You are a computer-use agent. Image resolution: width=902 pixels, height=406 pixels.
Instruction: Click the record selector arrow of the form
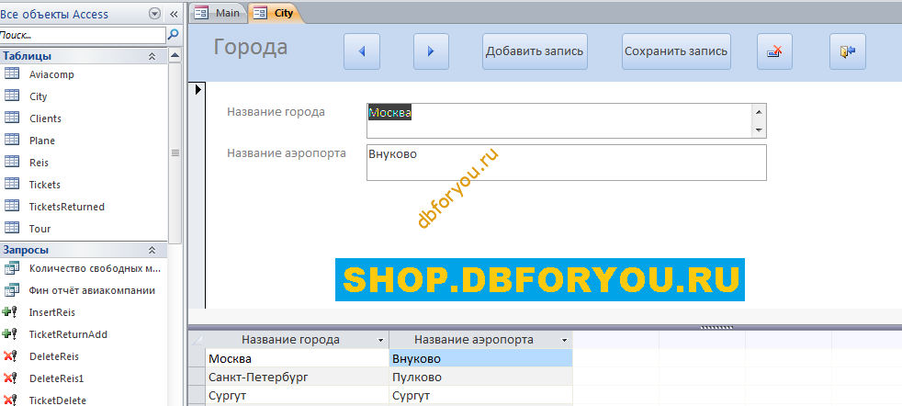point(197,89)
